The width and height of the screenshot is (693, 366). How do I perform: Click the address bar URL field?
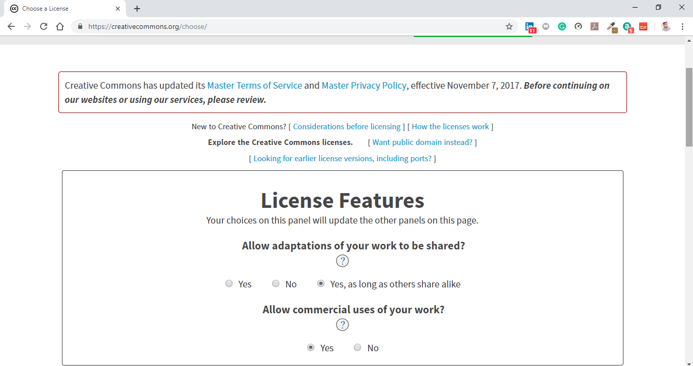click(x=294, y=26)
